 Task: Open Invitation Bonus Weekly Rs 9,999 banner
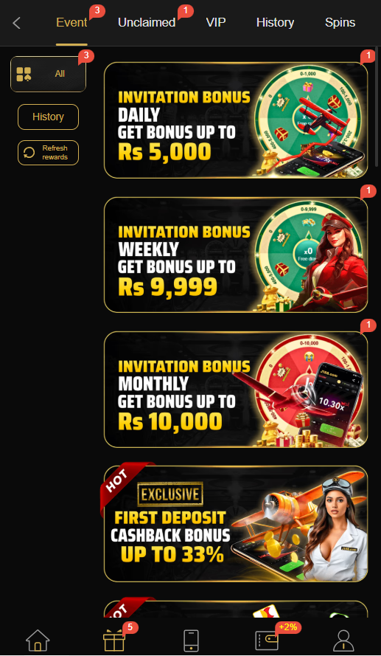[x=236, y=255]
